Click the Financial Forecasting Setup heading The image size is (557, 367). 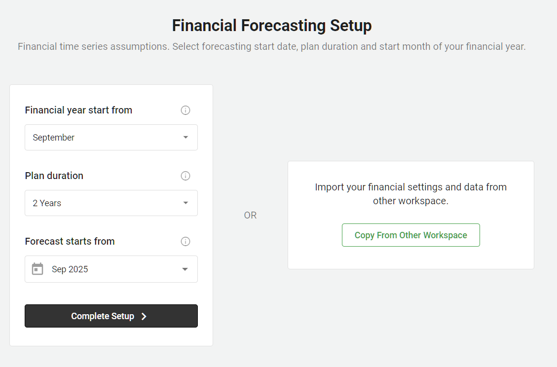point(272,26)
